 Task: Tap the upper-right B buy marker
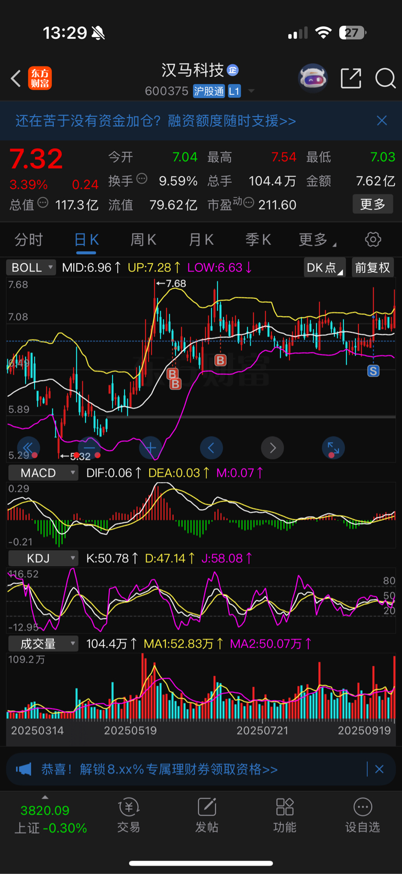pos(220,360)
